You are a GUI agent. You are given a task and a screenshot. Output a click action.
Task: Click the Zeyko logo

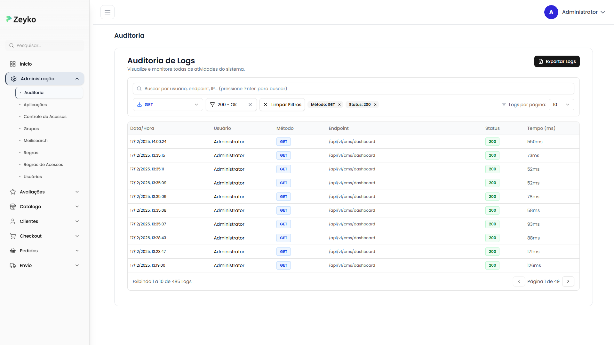[x=21, y=20]
